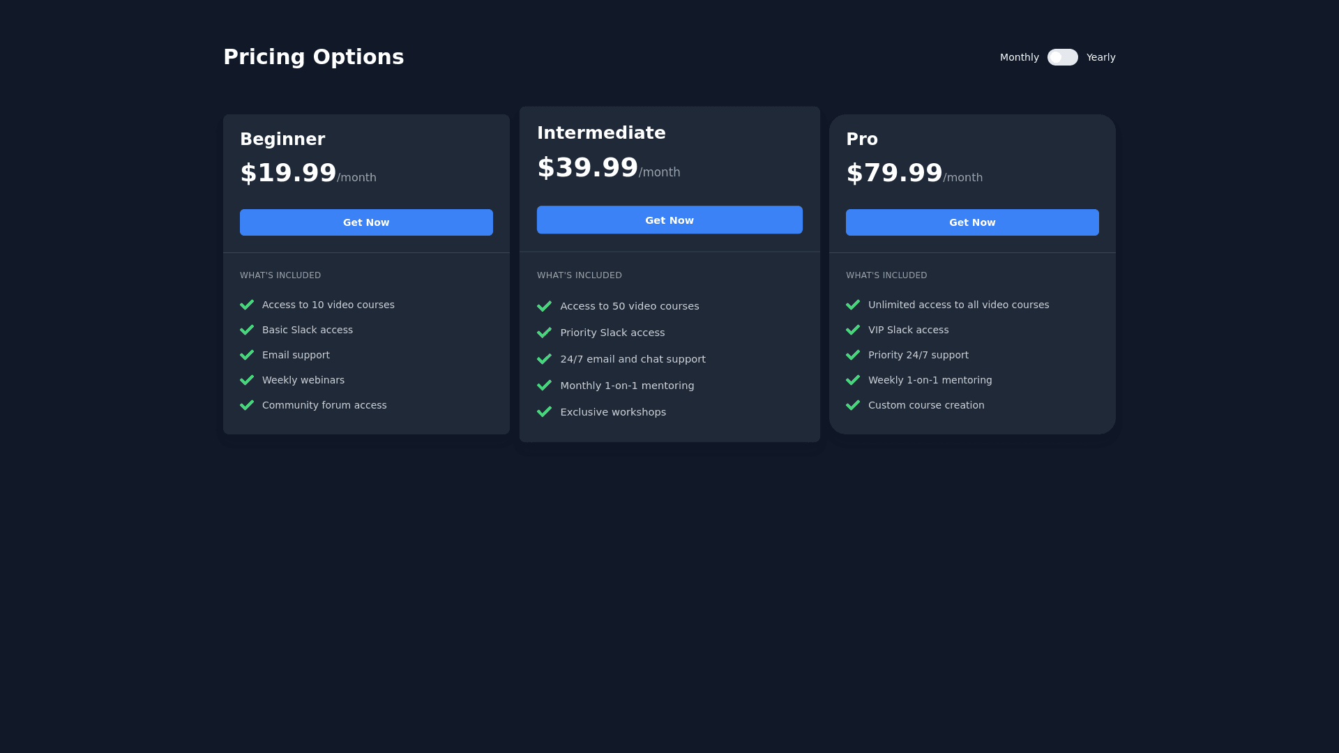This screenshot has height=753, width=1339.
Task: Click Community forum access feature text
Action: coord(324,405)
